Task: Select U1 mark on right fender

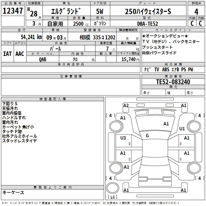Action: 182,128
